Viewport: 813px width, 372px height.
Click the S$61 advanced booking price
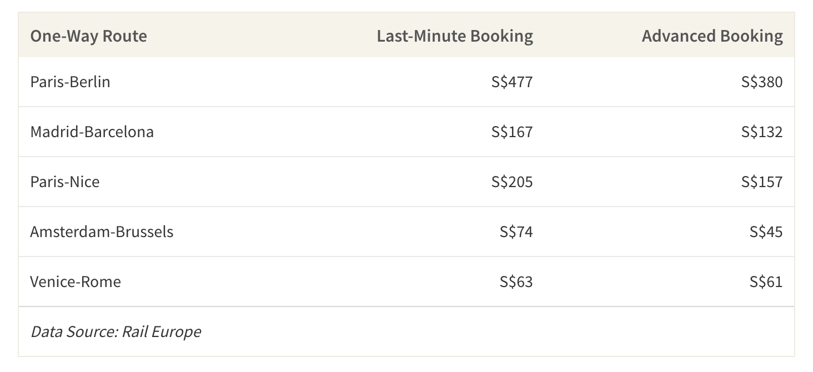[766, 281]
